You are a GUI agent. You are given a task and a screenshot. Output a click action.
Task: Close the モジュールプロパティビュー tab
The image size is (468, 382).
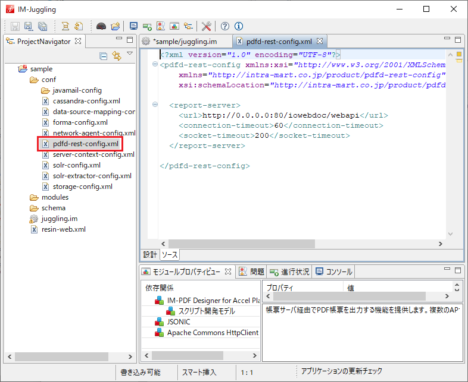click(228, 271)
